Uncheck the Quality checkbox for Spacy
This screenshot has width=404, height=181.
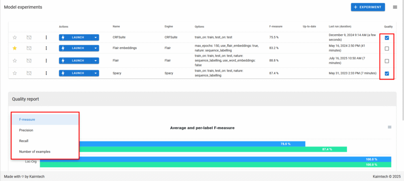click(387, 73)
